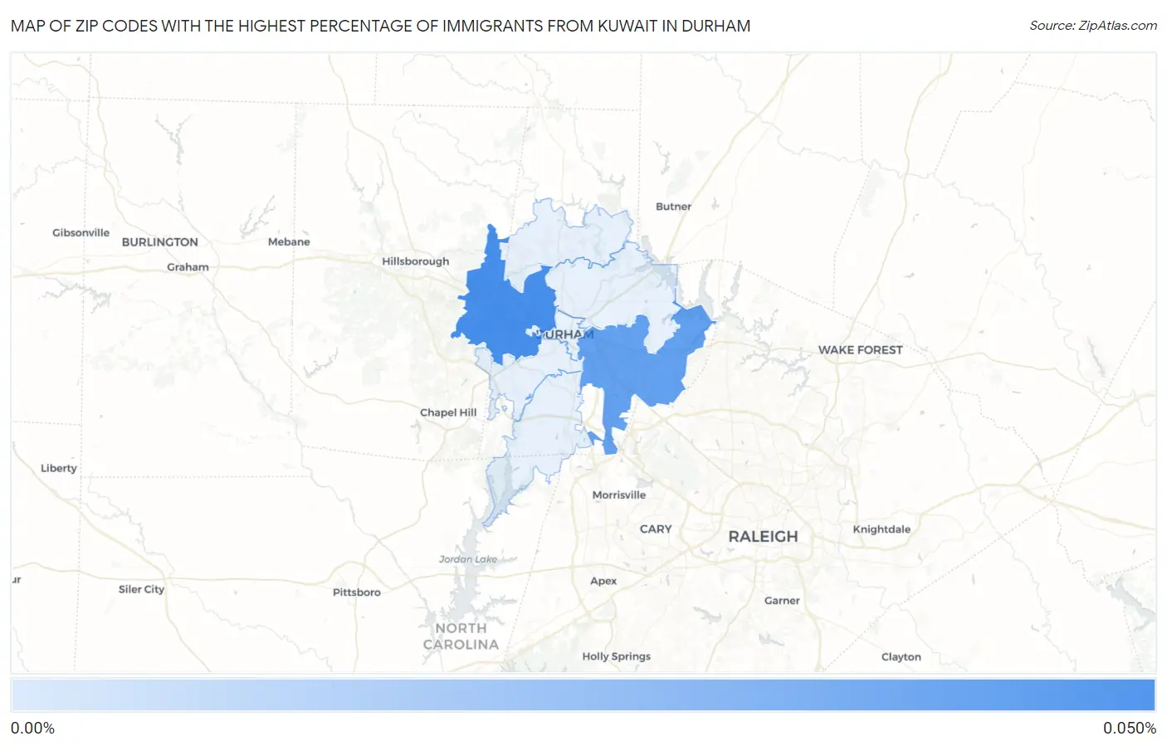
Task: Click the Chapel Hill map label
Action: pos(448,412)
